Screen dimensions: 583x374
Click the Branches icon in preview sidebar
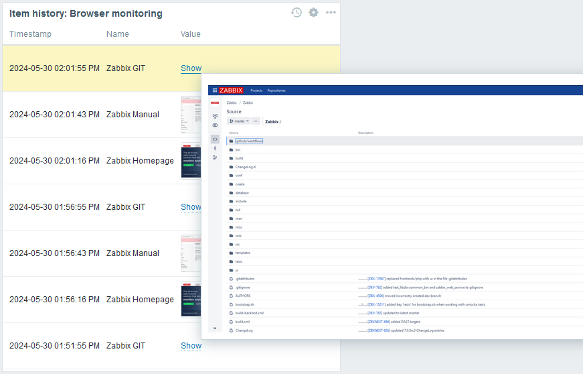215,158
